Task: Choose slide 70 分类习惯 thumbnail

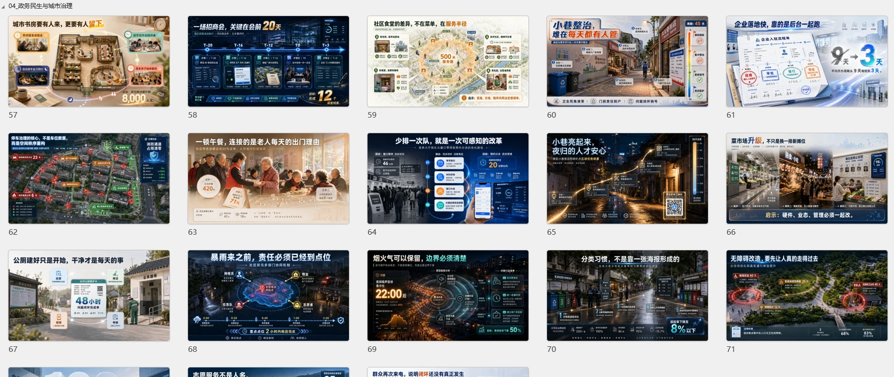Action: tap(628, 296)
